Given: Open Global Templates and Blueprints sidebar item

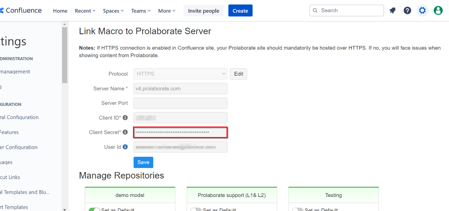Looking at the screenshot, I should click(25, 192).
